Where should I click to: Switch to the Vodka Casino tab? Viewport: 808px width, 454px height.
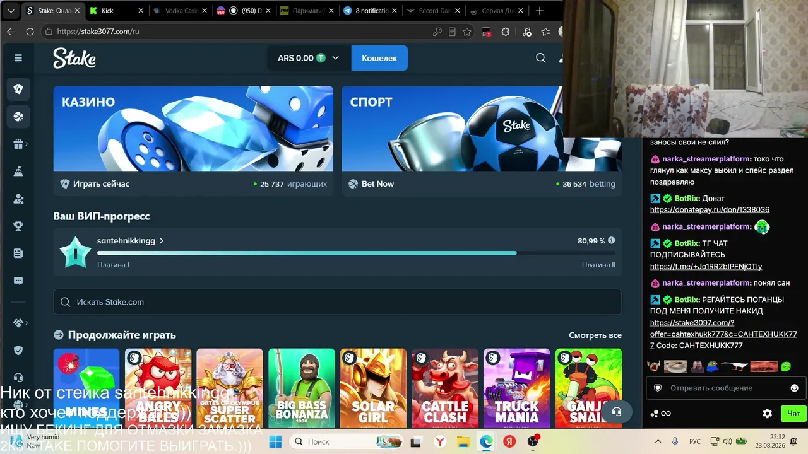tap(180, 11)
